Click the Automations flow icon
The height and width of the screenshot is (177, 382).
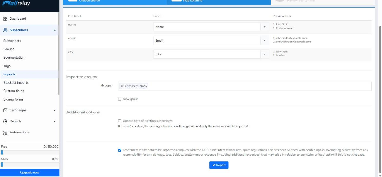click(5, 132)
